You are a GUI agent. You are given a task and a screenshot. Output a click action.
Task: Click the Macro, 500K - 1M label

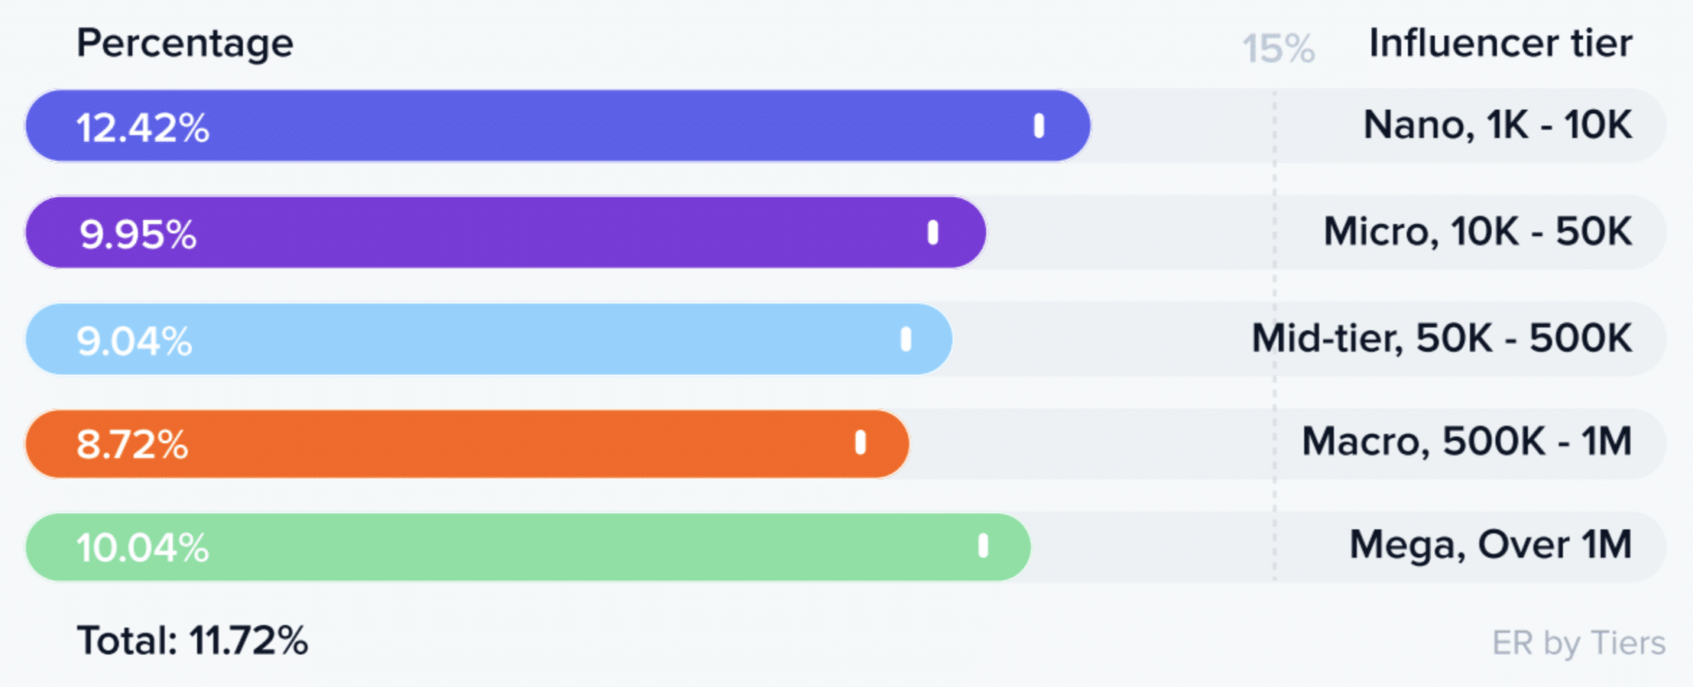click(x=1467, y=442)
